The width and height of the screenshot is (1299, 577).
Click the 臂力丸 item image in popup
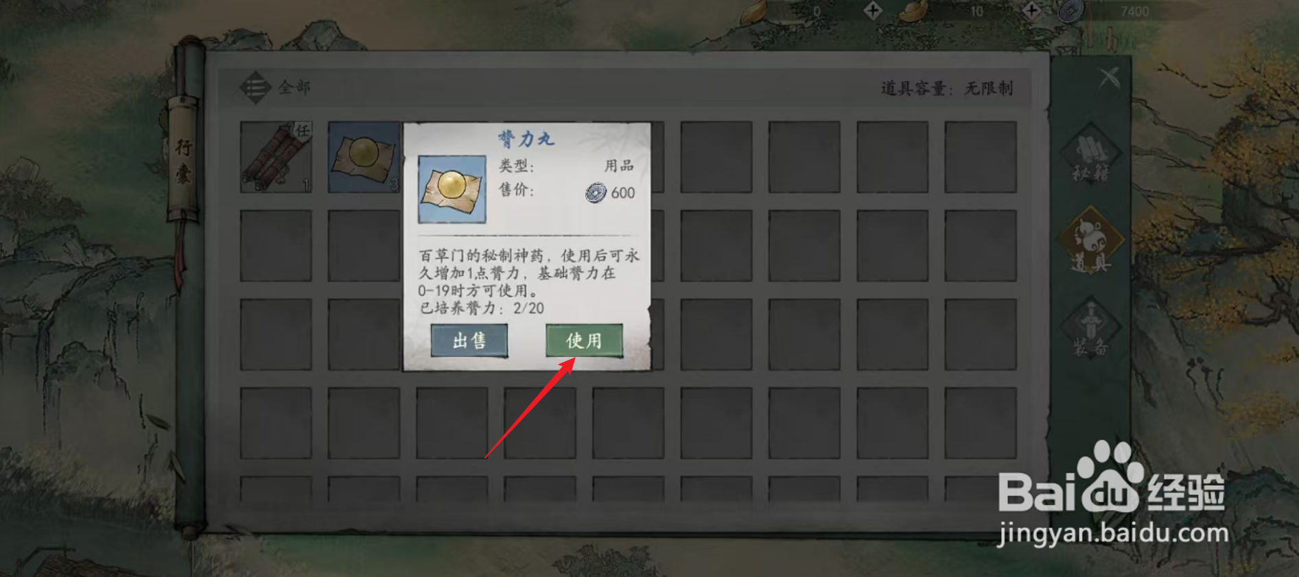[452, 189]
